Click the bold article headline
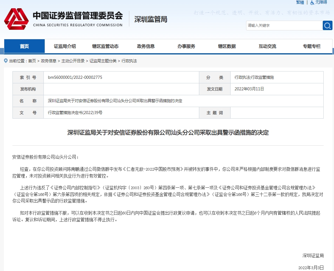 click(x=168, y=133)
